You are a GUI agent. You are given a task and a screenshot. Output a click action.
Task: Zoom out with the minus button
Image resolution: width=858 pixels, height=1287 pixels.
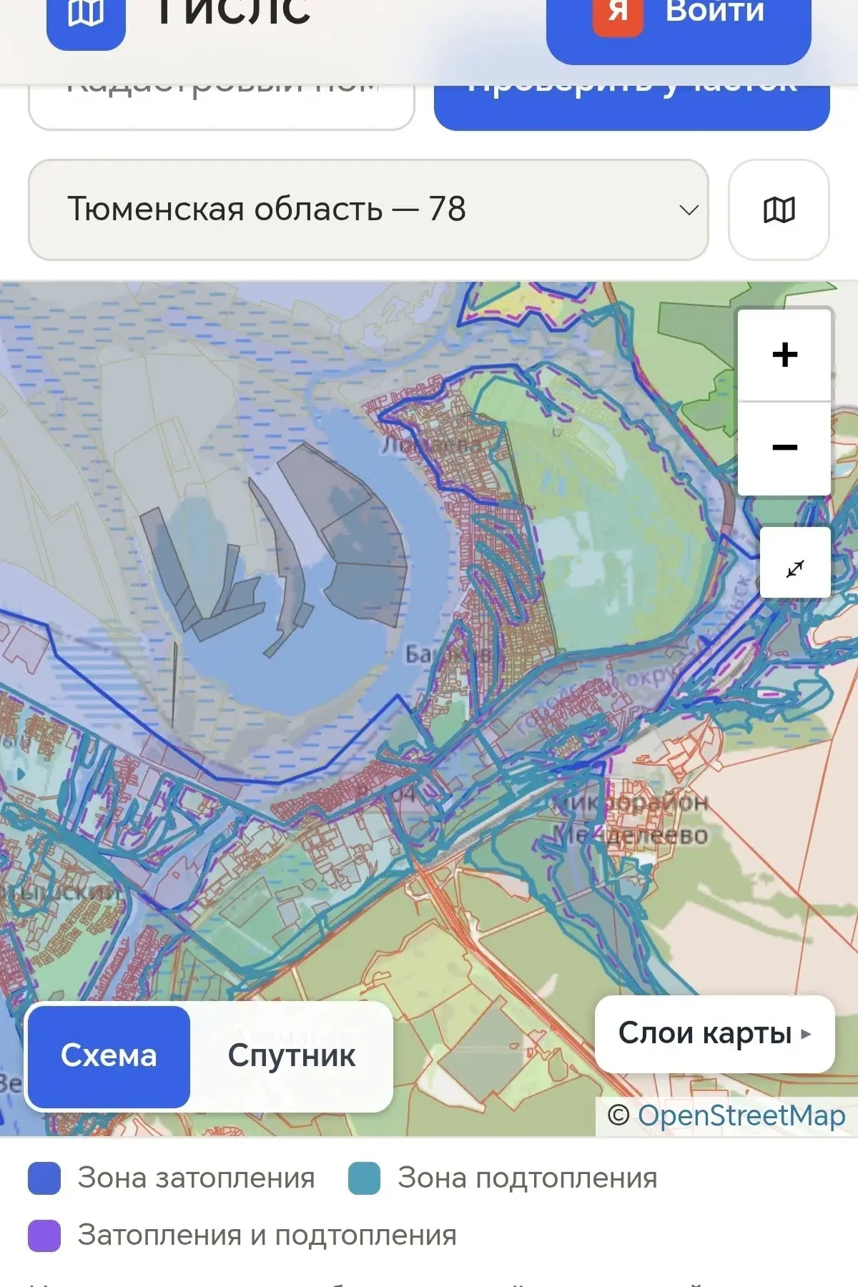(784, 448)
